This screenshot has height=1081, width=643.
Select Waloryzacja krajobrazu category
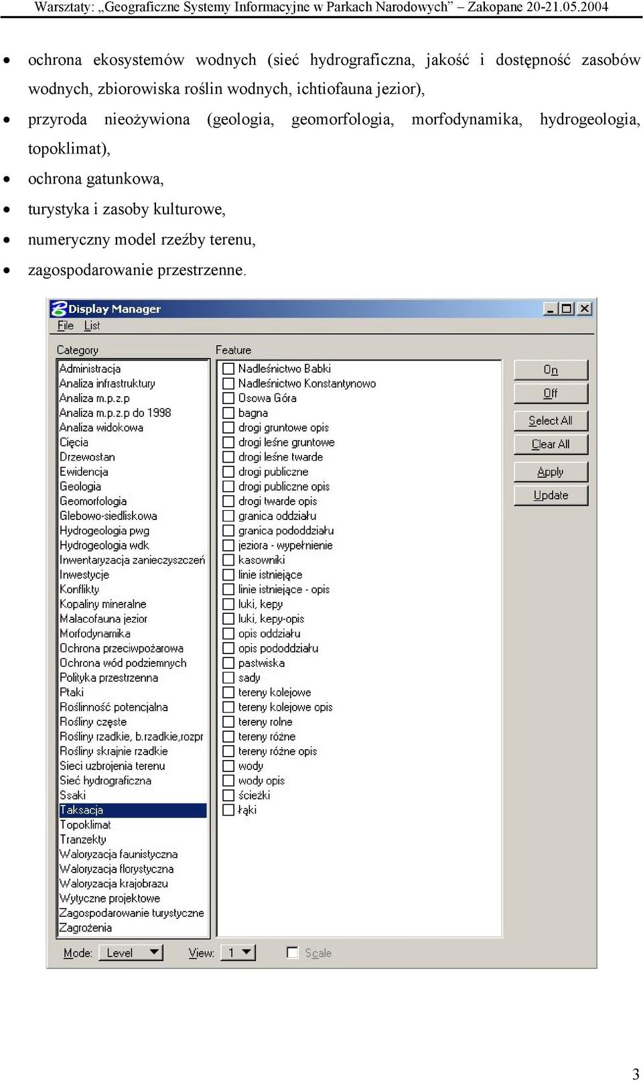[x=114, y=885]
